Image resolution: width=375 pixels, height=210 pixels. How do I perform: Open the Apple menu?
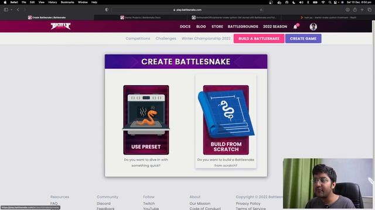[5, 2]
